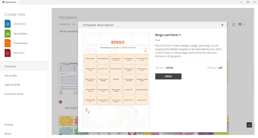Click the orange Presentation icon
The image size is (258, 138).
click(x=7, y=43)
